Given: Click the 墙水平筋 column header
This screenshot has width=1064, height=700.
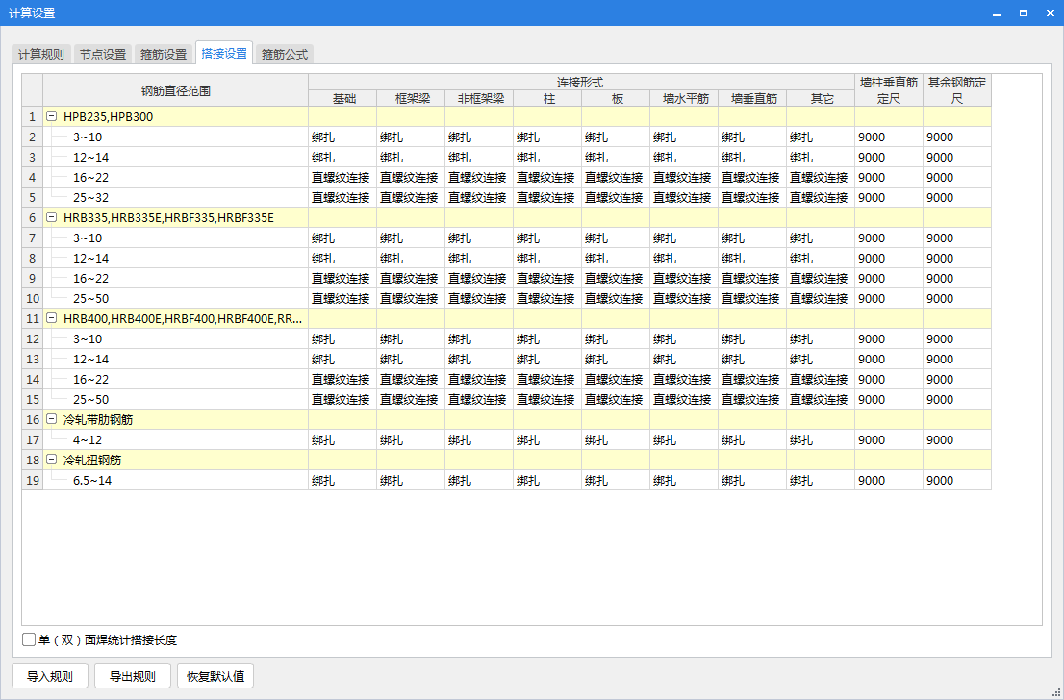Looking at the screenshot, I should coord(684,98).
